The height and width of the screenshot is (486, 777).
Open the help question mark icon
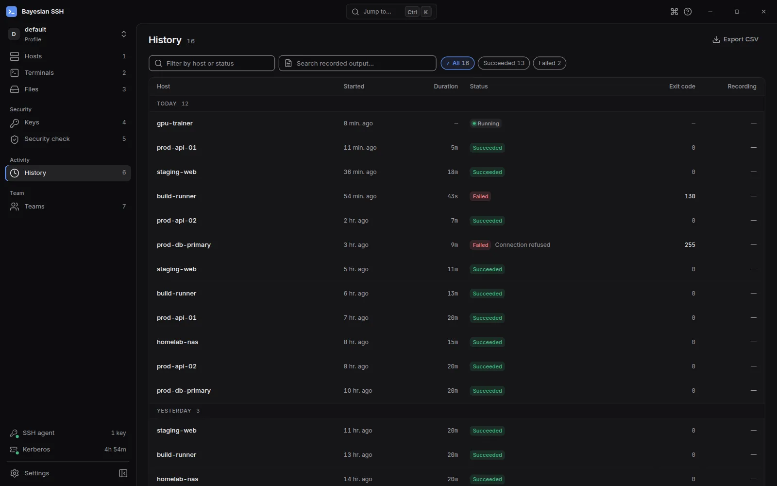click(x=688, y=12)
